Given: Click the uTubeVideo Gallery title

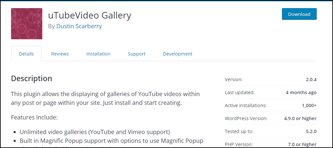Looking at the screenshot, I should coord(90,15).
